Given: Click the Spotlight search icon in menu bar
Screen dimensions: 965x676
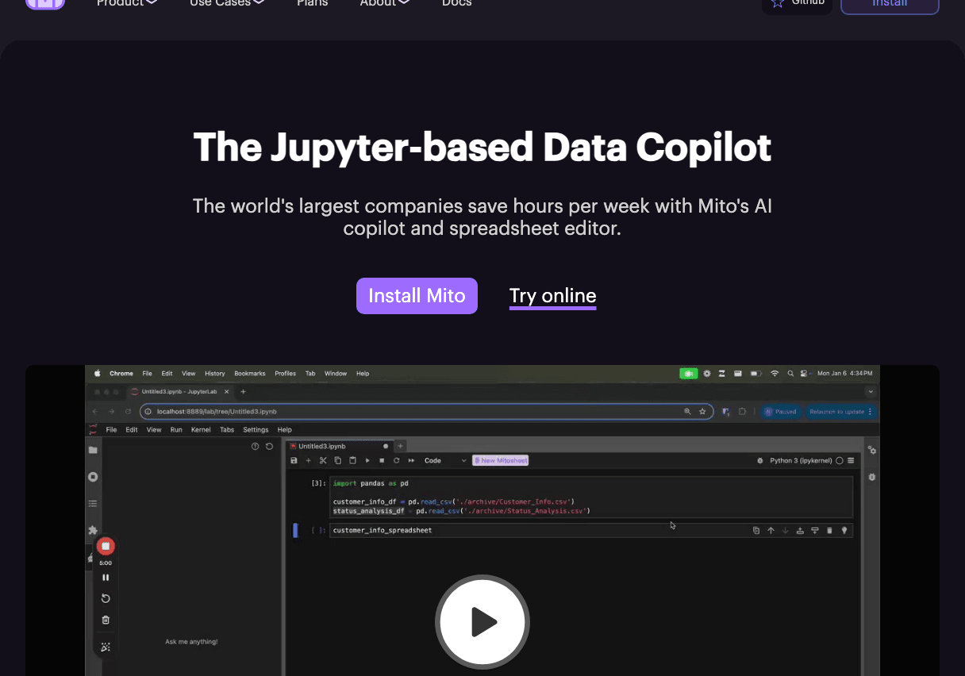Looking at the screenshot, I should pos(790,373).
